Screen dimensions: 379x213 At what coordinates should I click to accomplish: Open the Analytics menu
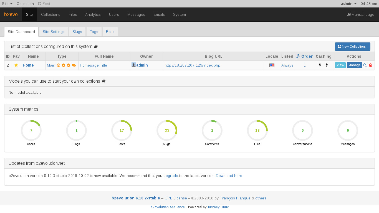click(93, 14)
